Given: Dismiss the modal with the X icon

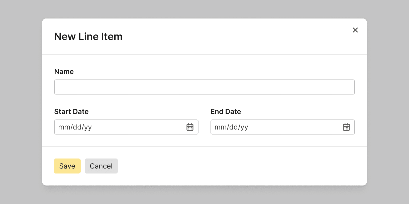Looking at the screenshot, I should pos(355,30).
